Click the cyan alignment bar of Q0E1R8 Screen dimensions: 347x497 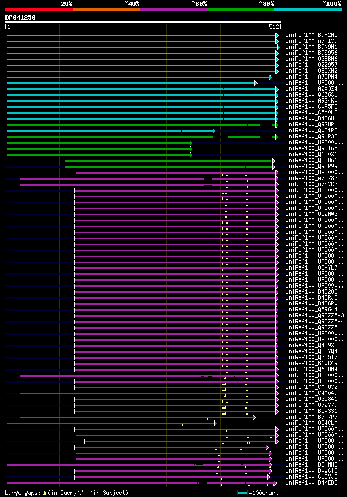tap(111, 131)
